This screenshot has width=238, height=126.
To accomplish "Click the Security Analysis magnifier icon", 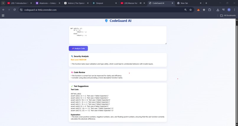I will coord(72,56).
